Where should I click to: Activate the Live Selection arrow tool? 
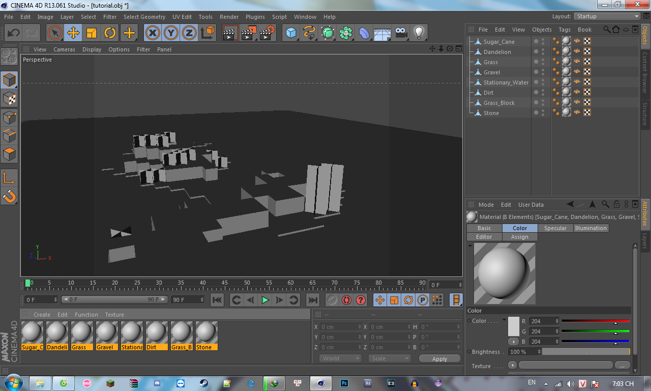click(x=55, y=33)
